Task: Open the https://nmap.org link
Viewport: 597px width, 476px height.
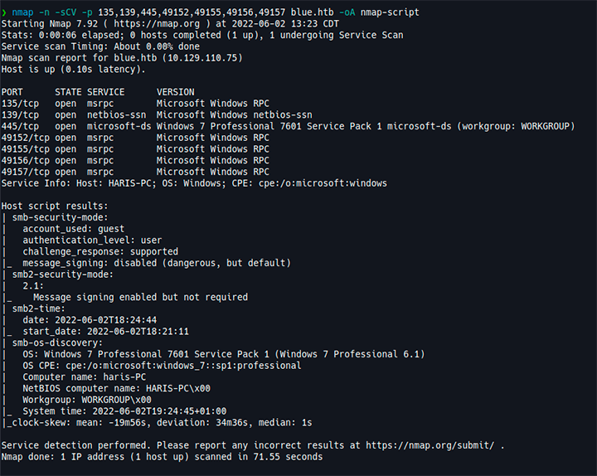Action: [x=157, y=23]
